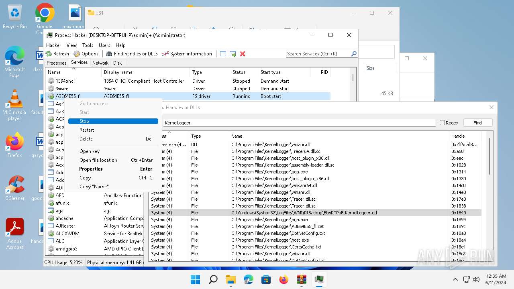Open WinRAR from the taskbar

point(302,279)
